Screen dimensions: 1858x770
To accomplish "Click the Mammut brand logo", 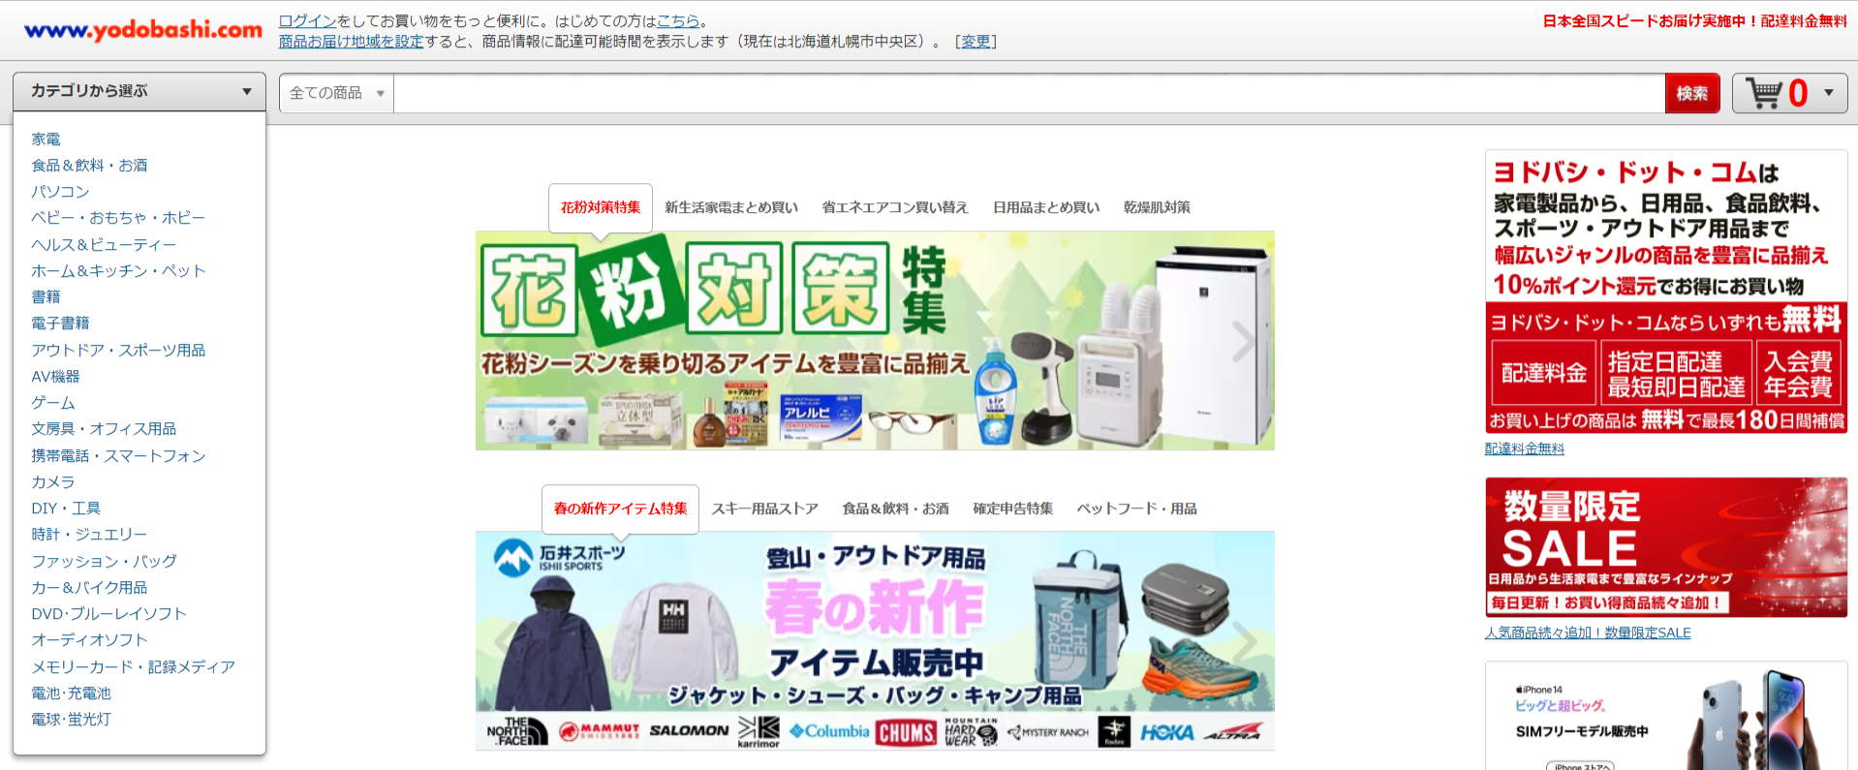I will click(599, 732).
